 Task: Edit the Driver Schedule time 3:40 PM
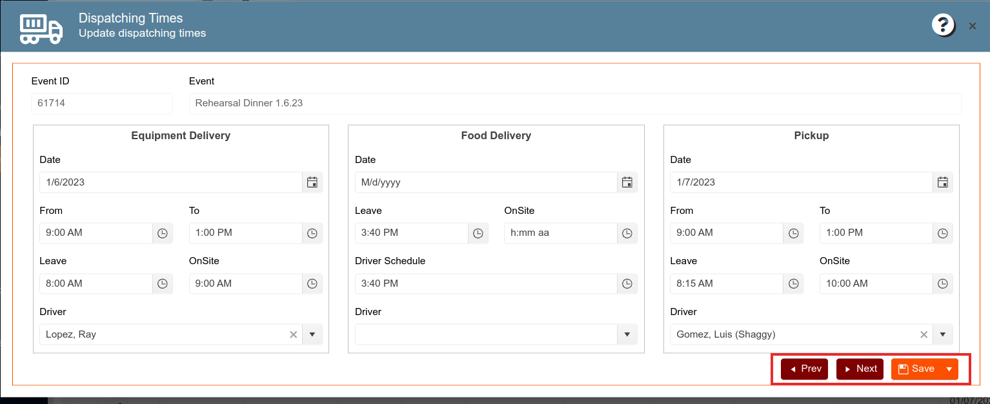tap(486, 284)
